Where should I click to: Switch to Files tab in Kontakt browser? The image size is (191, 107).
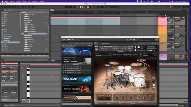(70, 43)
